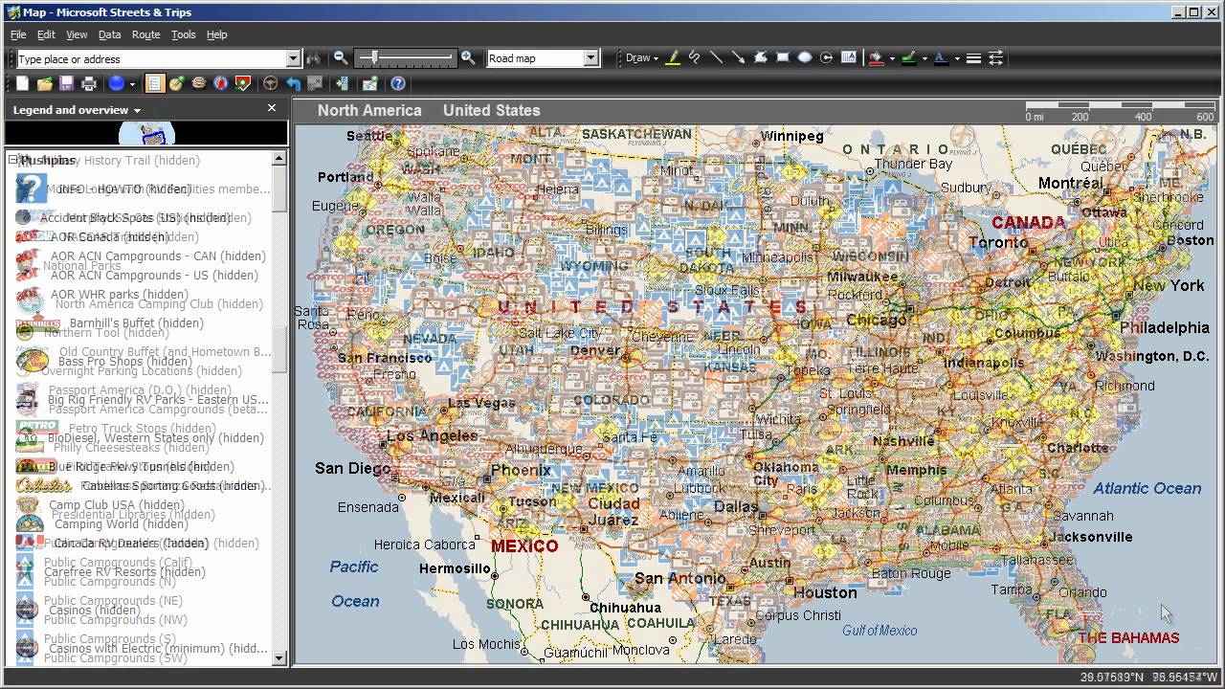1225x689 pixels.
Task: Select the Oval shape drawing tool
Action: pos(805,58)
